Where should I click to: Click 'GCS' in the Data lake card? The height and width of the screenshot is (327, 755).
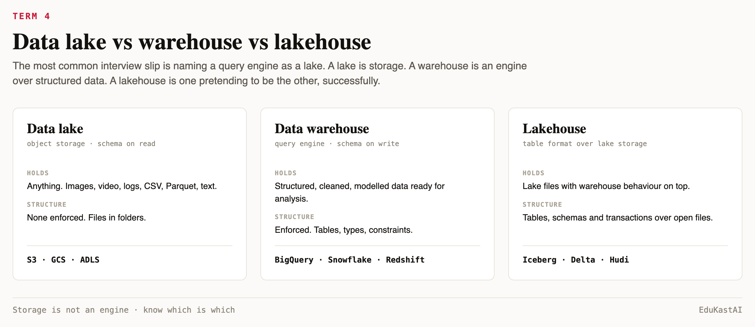coord(58,260)
